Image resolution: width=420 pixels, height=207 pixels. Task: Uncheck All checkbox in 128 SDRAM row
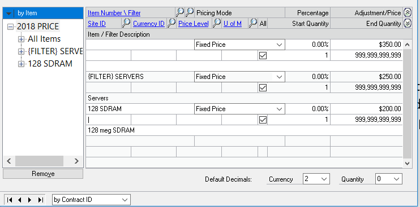click(x=263, y=120)
